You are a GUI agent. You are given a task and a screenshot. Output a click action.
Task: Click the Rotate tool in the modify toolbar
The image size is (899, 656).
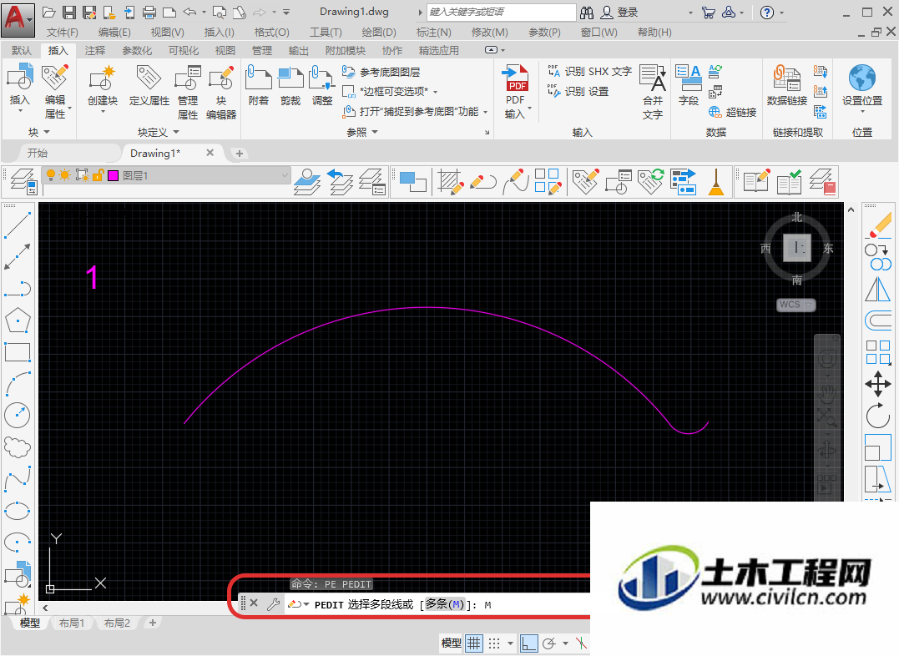pos(878,416)
